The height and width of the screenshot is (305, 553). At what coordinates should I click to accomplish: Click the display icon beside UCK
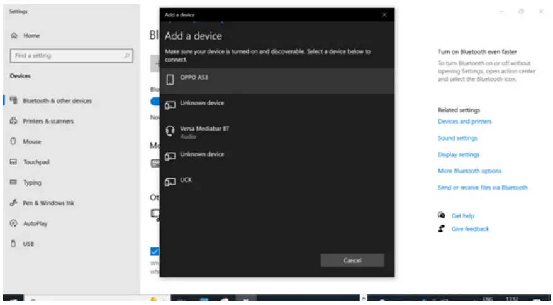[x=170, y=182]
